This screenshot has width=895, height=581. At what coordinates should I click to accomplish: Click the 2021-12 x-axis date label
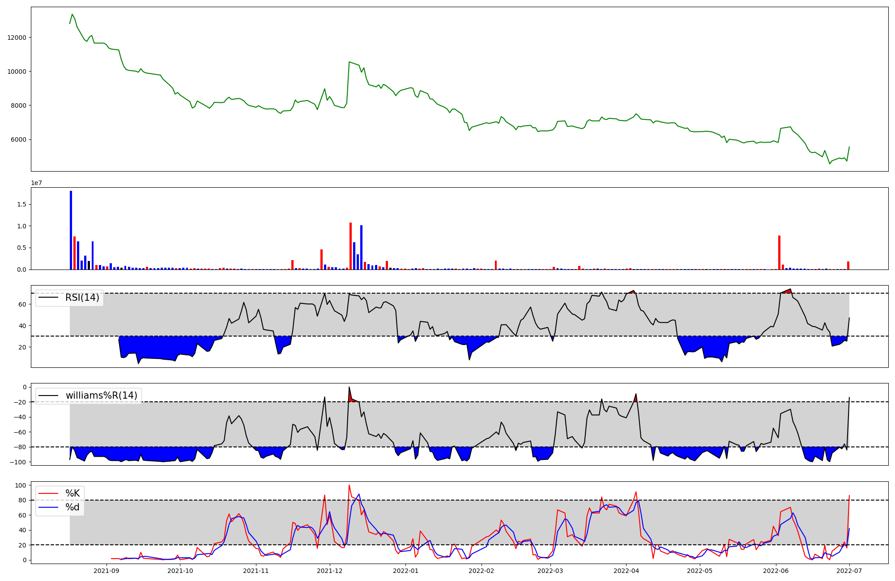[330, 571]
